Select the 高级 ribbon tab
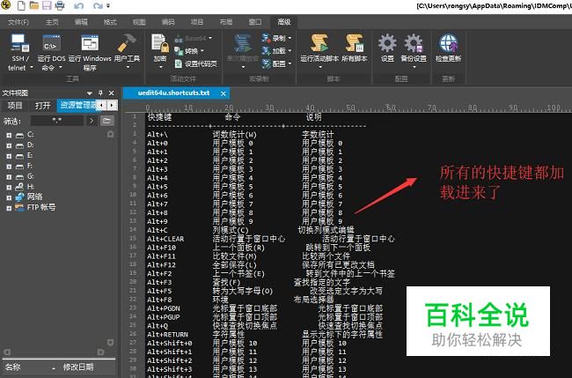 tap(284, 22)
